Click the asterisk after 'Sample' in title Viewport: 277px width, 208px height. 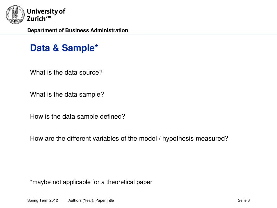coord(97,46)
